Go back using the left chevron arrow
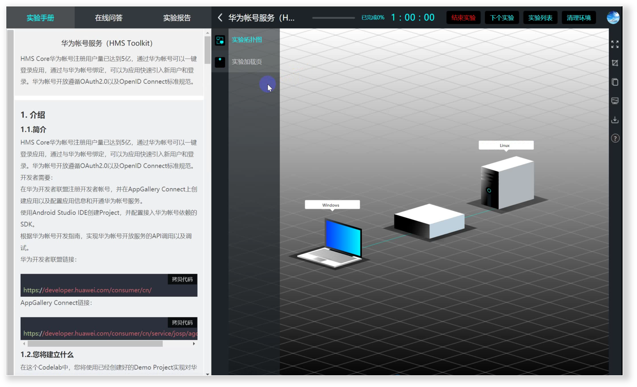Viewport: 637px width, 387px height. click(220, 18)
